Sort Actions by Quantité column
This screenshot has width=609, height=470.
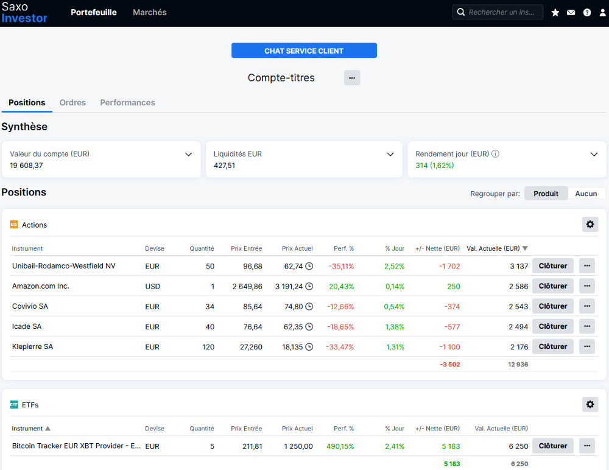coord(202,248)
